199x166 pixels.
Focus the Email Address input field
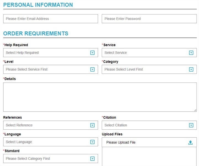(x=51, y=19)
